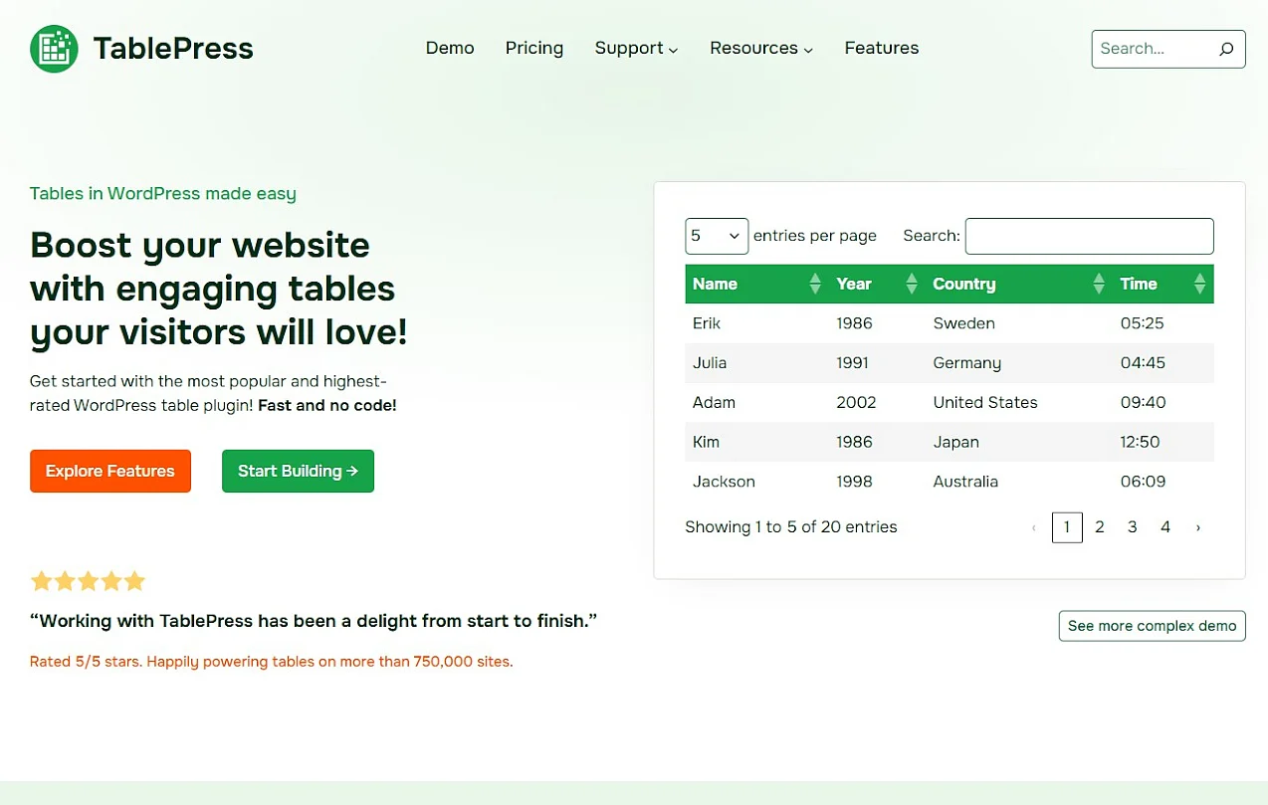Go to page 2 of the table
Screen dimensions: 1268x805
tap(1100, 527)
